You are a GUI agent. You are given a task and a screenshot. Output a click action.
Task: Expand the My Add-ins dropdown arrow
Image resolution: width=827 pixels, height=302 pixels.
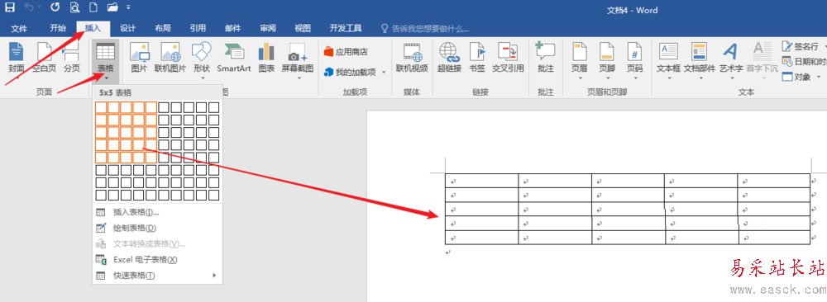tap(384, 72)
